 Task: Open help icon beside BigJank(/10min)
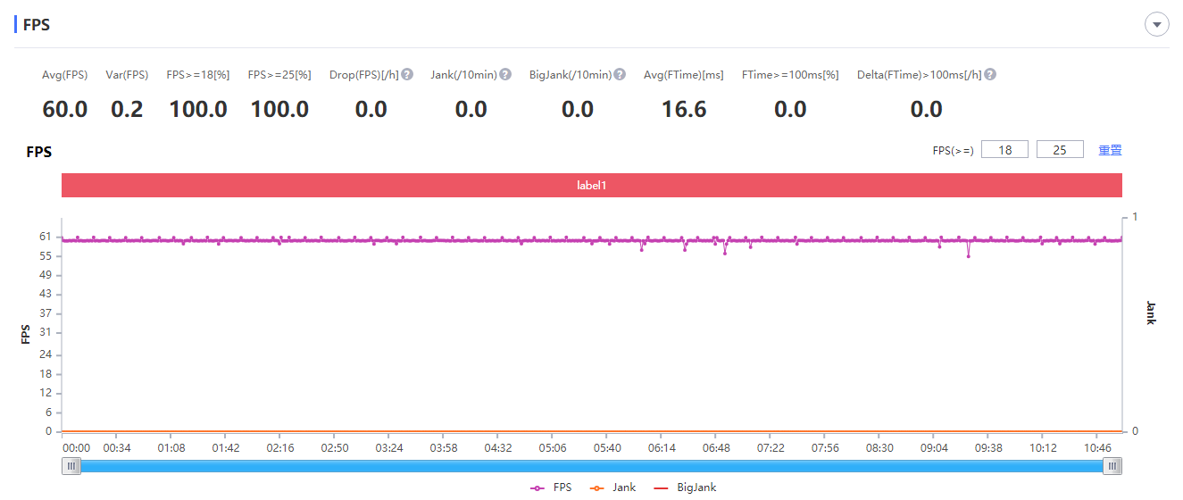[x=620, y=75]
